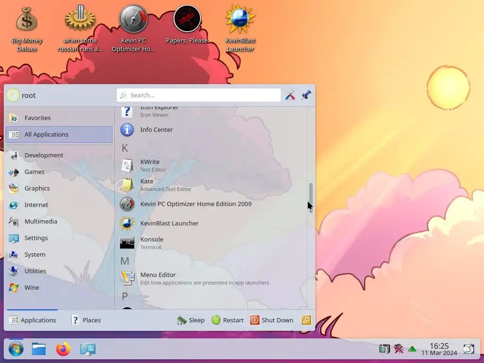Open the Utilities category

(x=59, y=271)
